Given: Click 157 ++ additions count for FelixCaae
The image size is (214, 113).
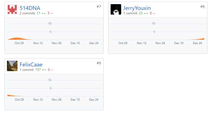Looking at the screenshot, I should click(41, 70).
